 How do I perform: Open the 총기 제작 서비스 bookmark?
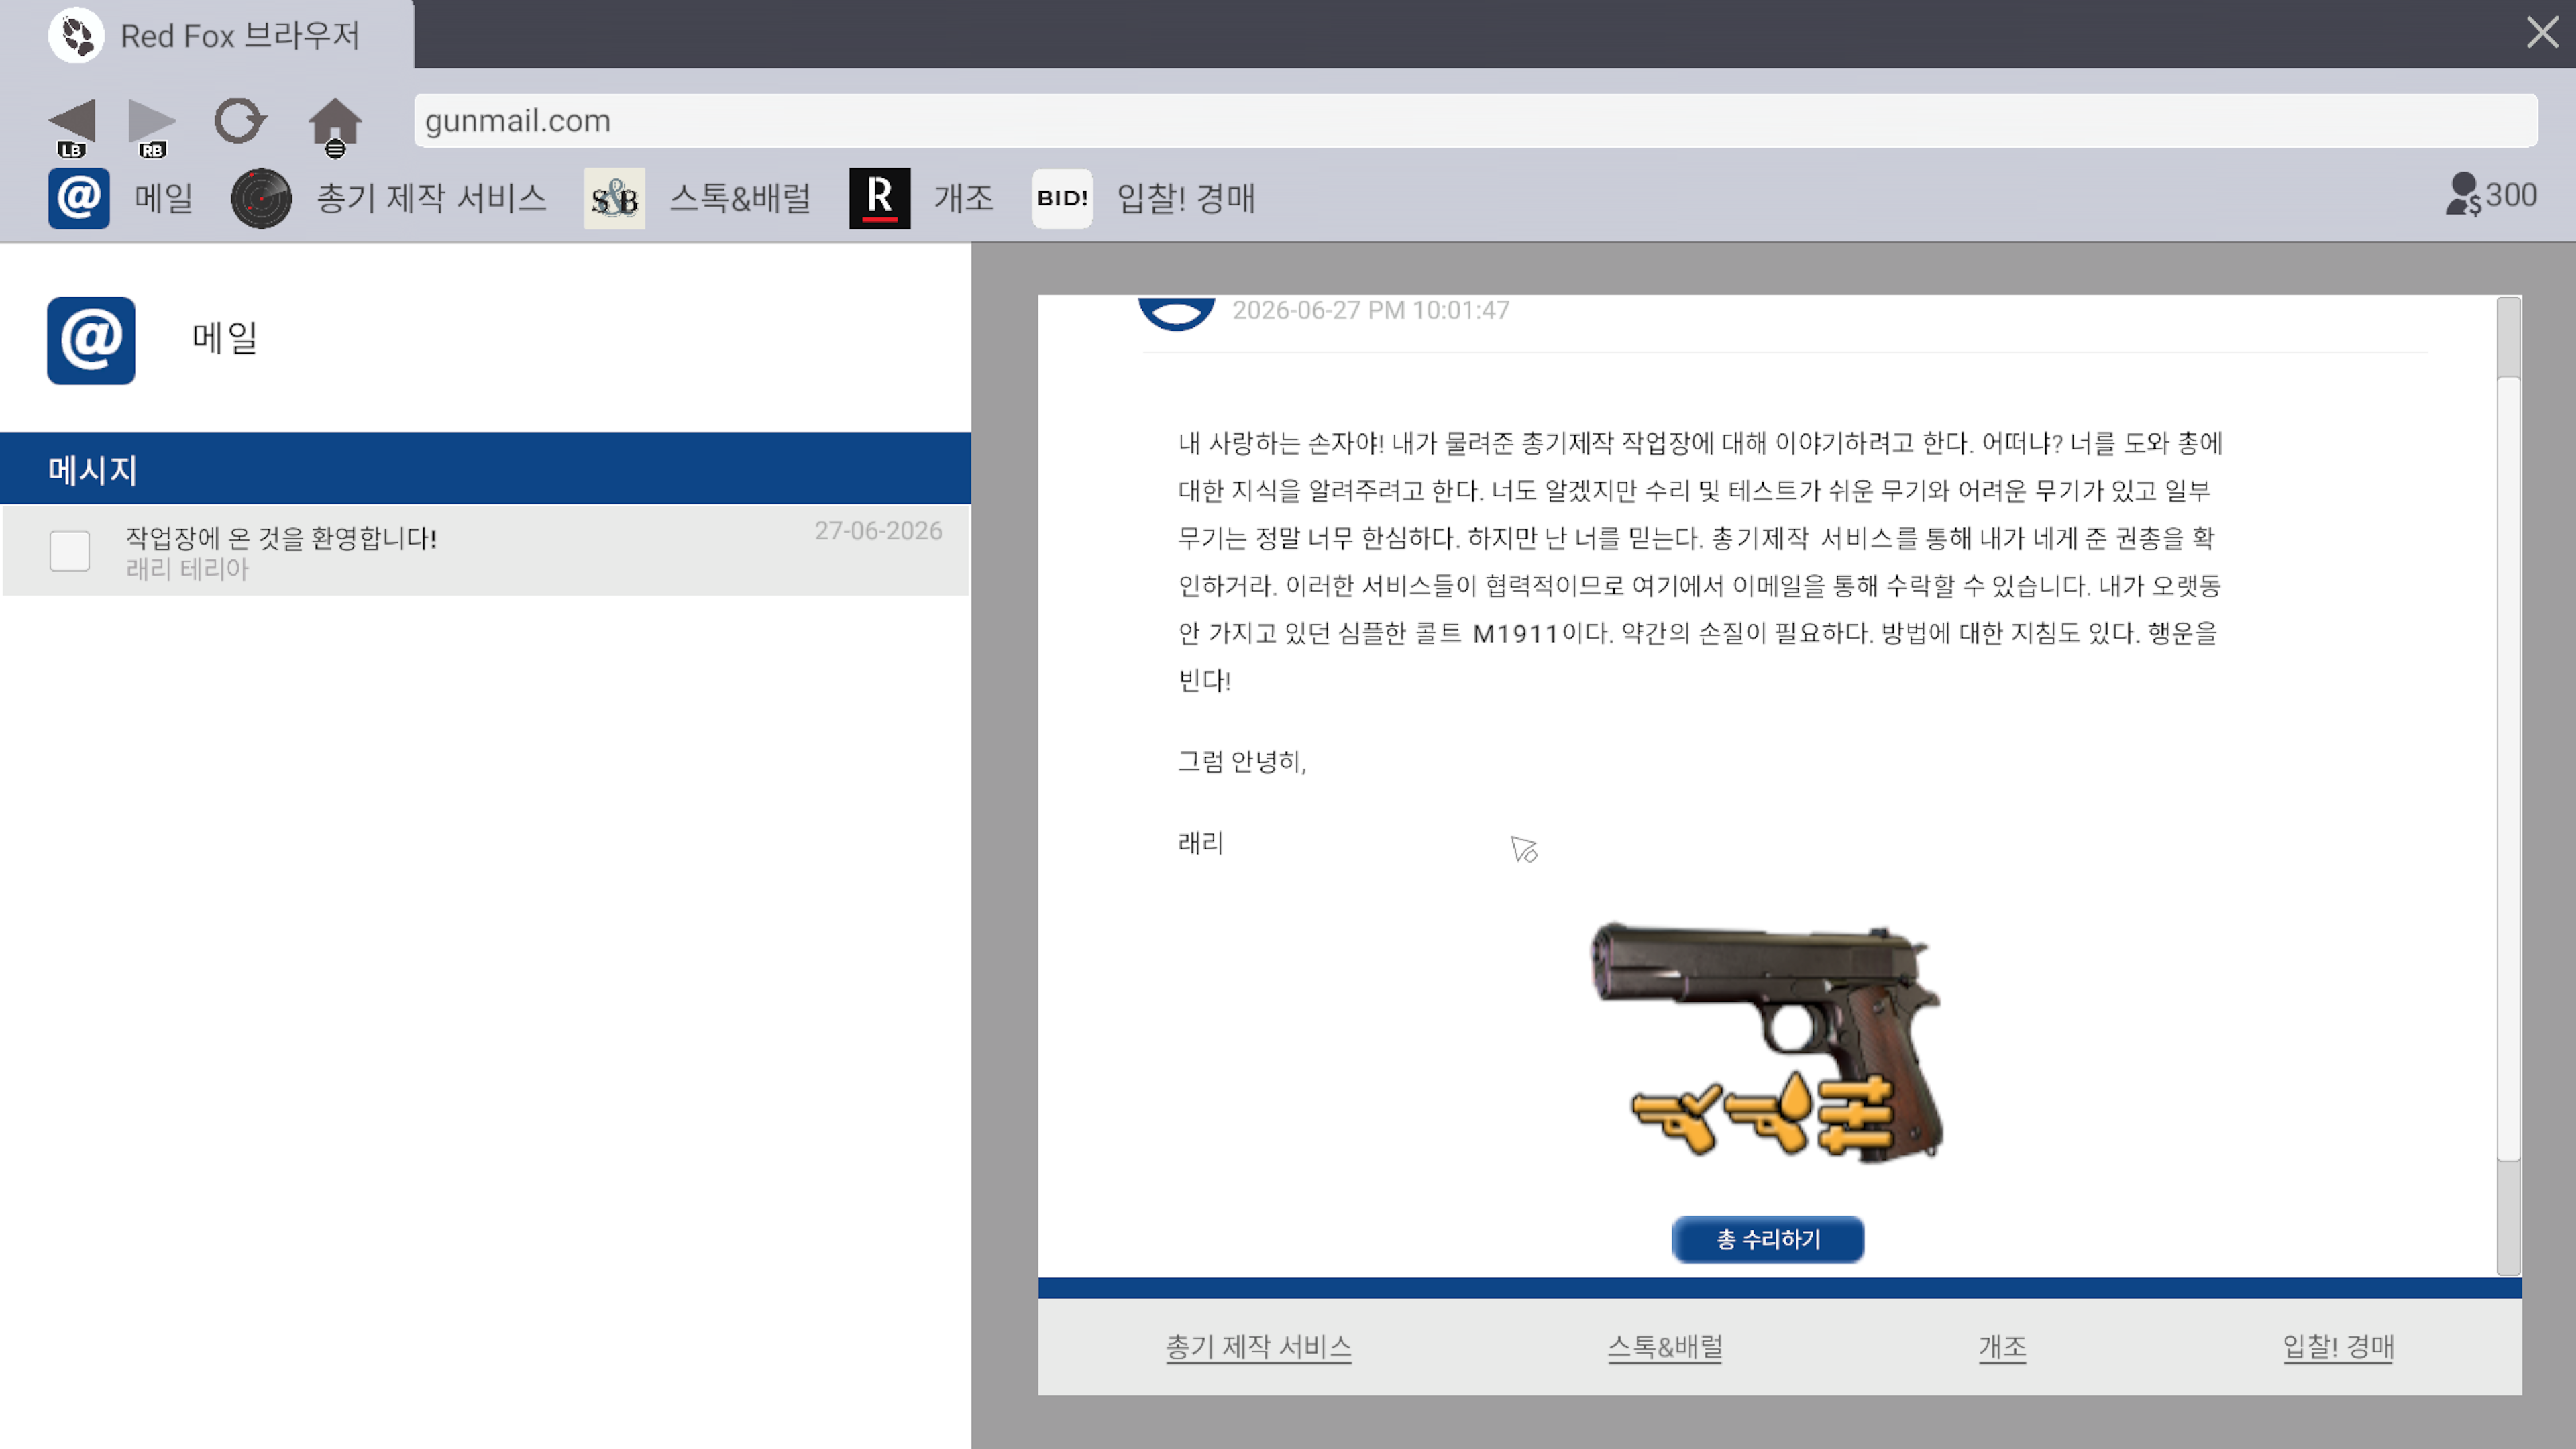(x=432, y=198)
